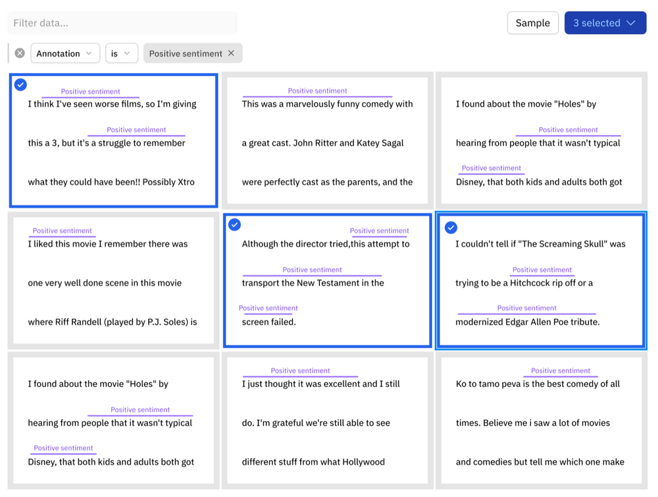658x497 pixels.
Task: Clear all filters with the X circle icon
Action: (x=19, y=53)
